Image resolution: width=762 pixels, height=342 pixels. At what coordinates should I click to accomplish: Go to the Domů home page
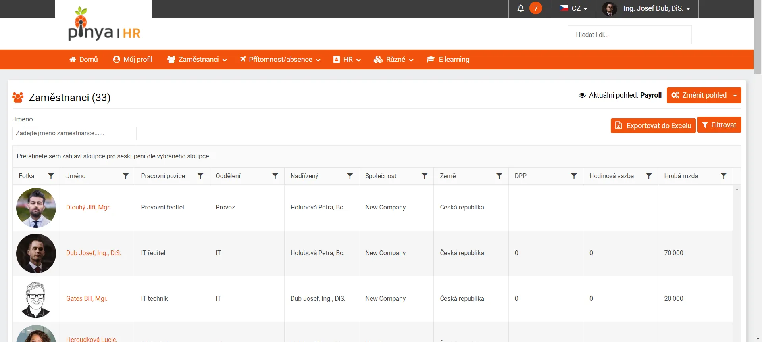pyautogui.click(x=83, y=60)
